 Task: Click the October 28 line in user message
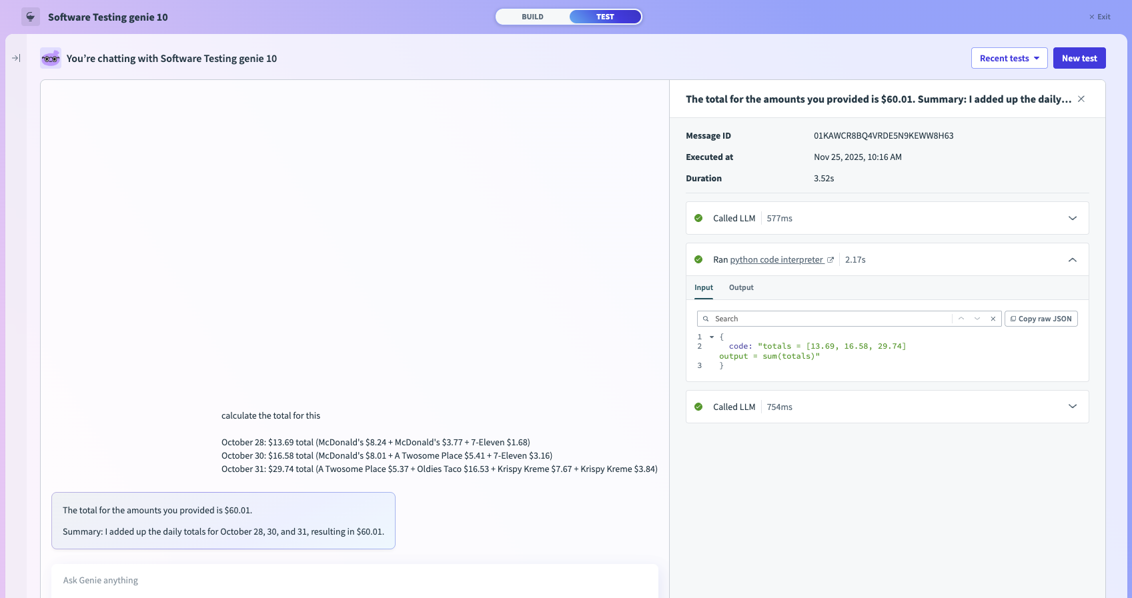pos(376,442)
